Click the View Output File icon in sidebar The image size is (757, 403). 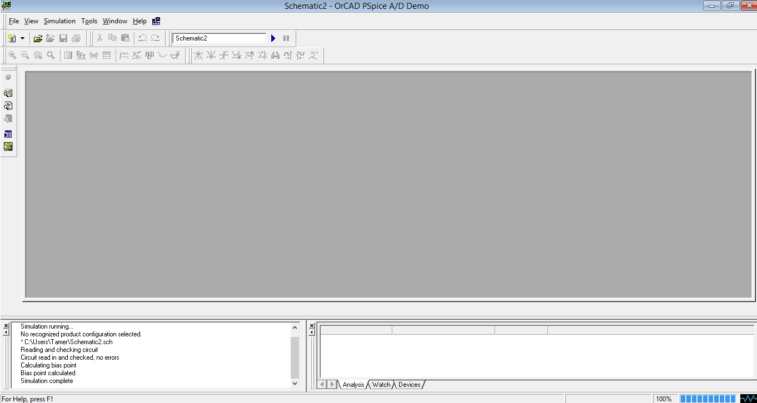(x=8, y=105)
